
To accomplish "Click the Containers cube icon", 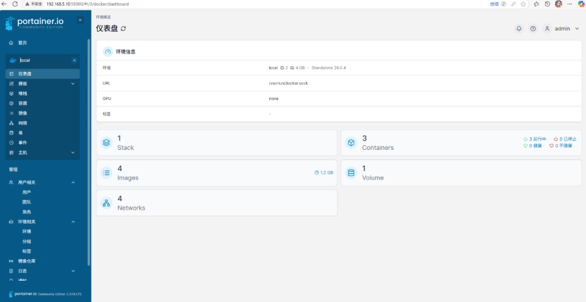I will point(351,143).
